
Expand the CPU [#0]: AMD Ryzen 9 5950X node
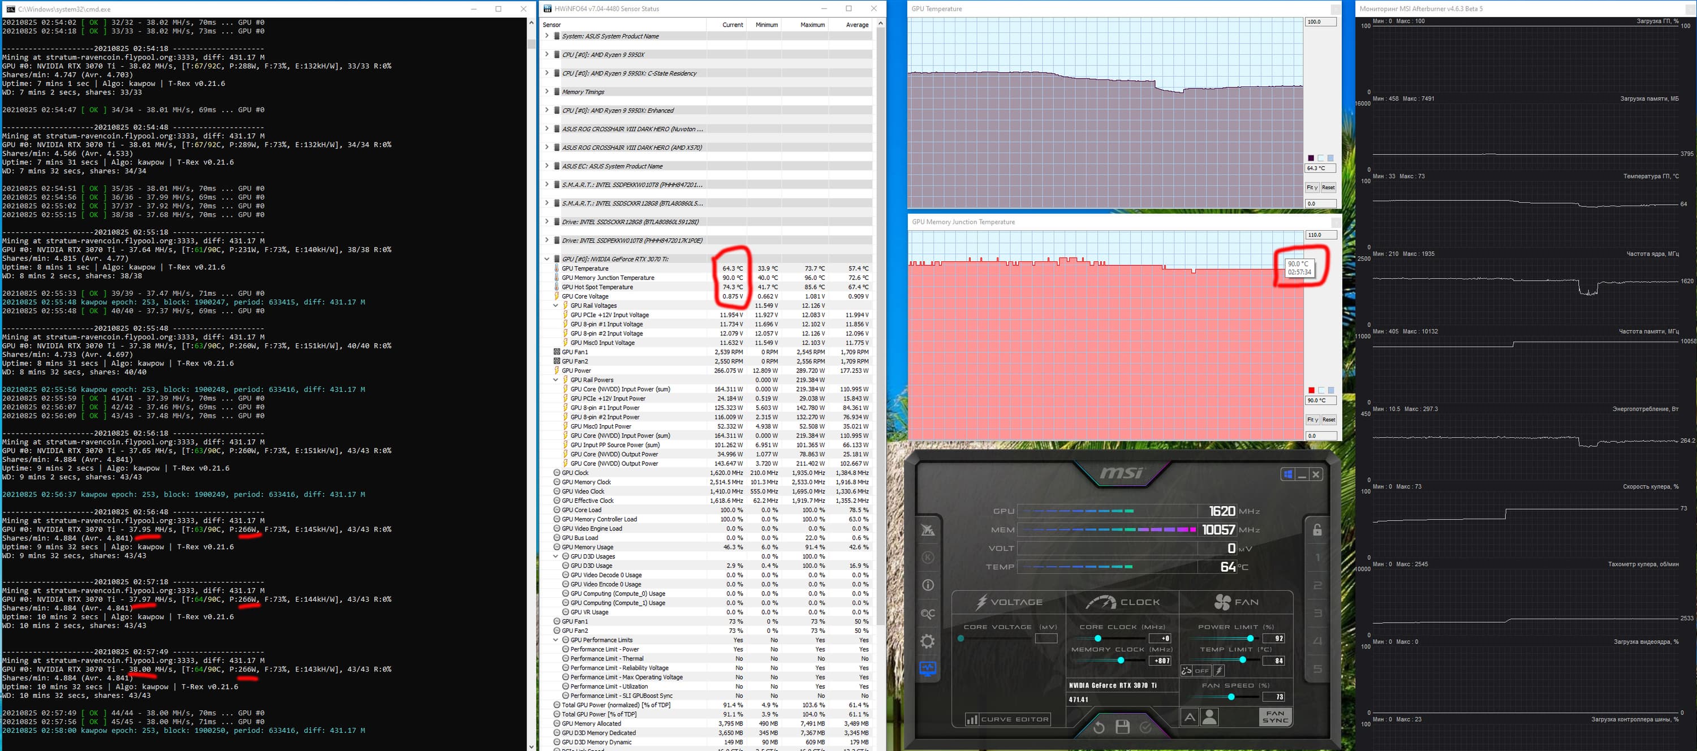[547, 55]
